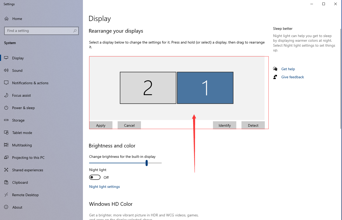The height and width of the screenshot is (220, 342).
Task: Click the vertical scrollbar on right
Action: point(341,79)
